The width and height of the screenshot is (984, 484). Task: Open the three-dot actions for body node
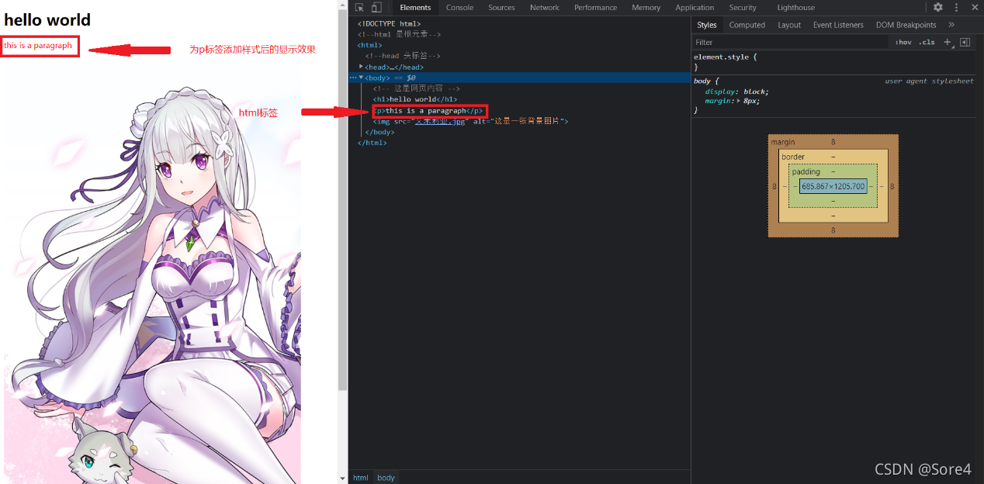click(353, 78)
